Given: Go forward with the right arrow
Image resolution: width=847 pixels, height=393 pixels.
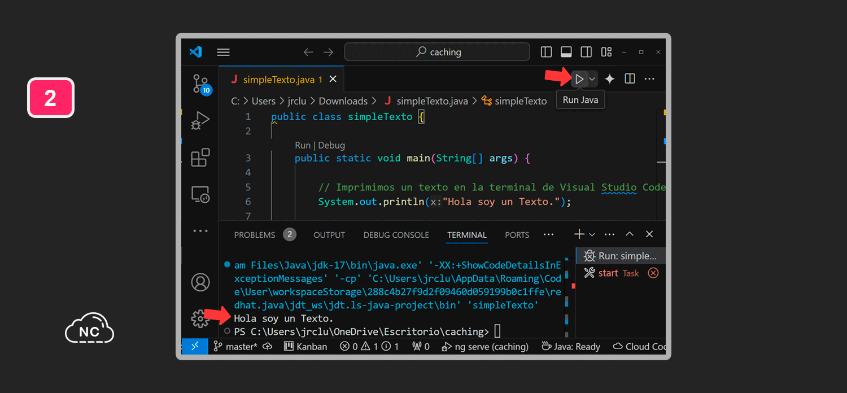Looking at the screenshot, I should [x=328, y=52].
